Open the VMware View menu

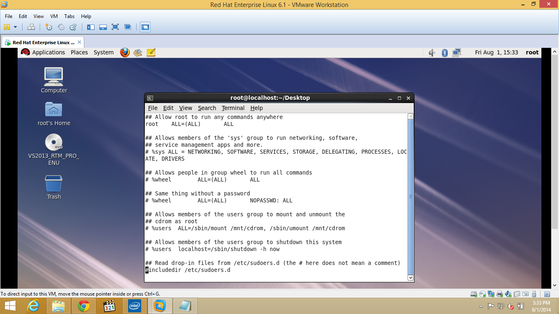(x=38, y=16)
